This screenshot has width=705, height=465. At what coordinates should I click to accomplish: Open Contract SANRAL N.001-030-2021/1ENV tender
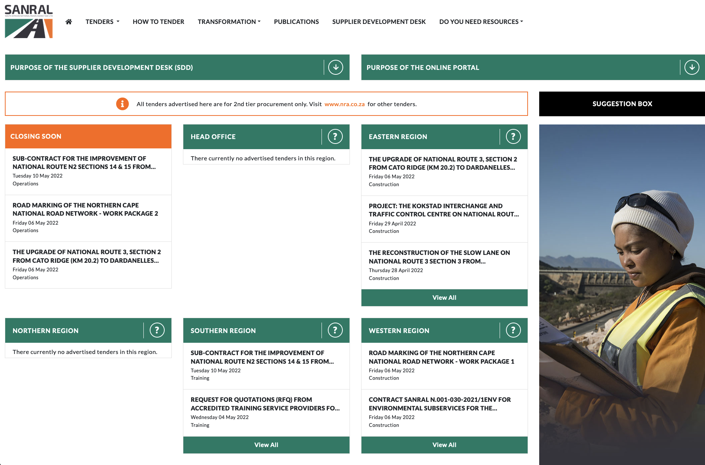pos(440,404)
